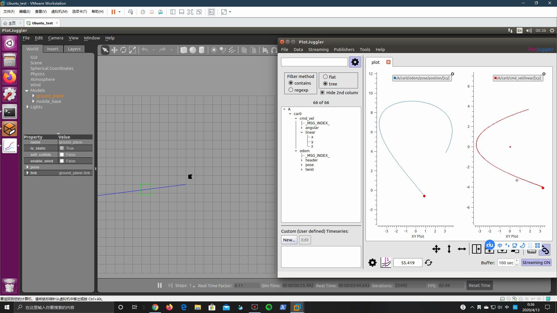Screen dimensions: 557x313
Task: Toggle the enable_wind checkbox
Action: tap(62, 161)
